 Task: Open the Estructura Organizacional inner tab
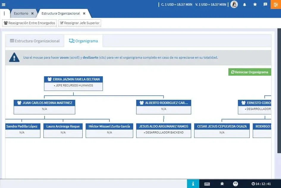click(34, 41)
